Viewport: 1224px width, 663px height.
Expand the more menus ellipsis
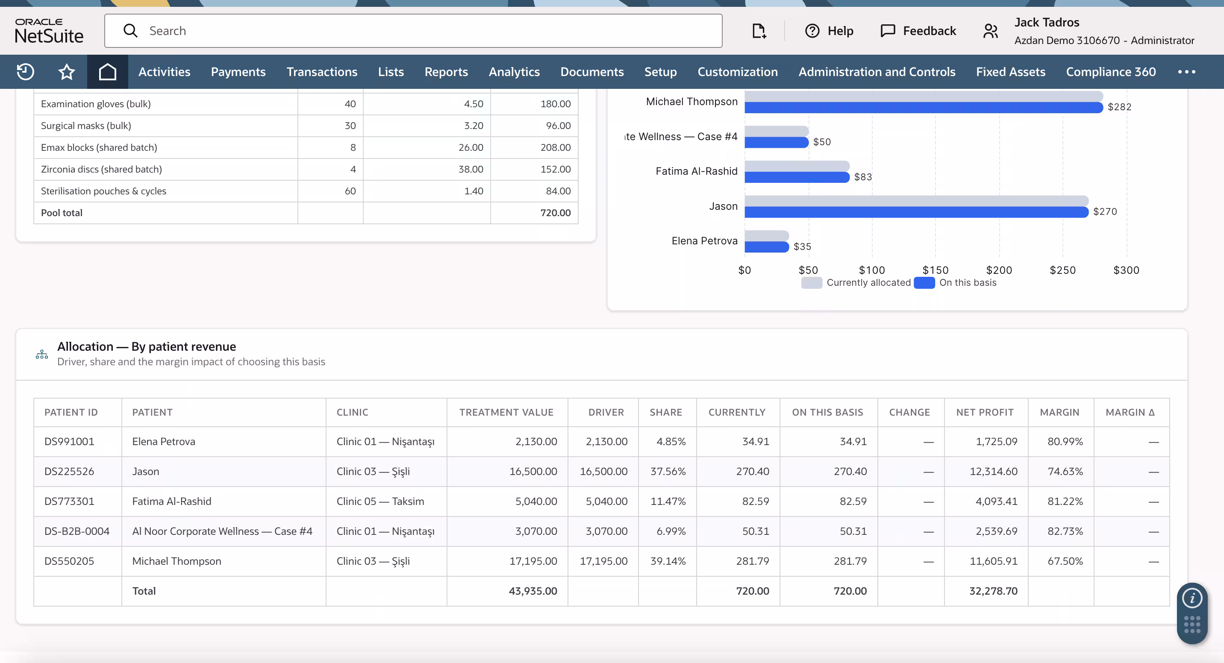1186,72
